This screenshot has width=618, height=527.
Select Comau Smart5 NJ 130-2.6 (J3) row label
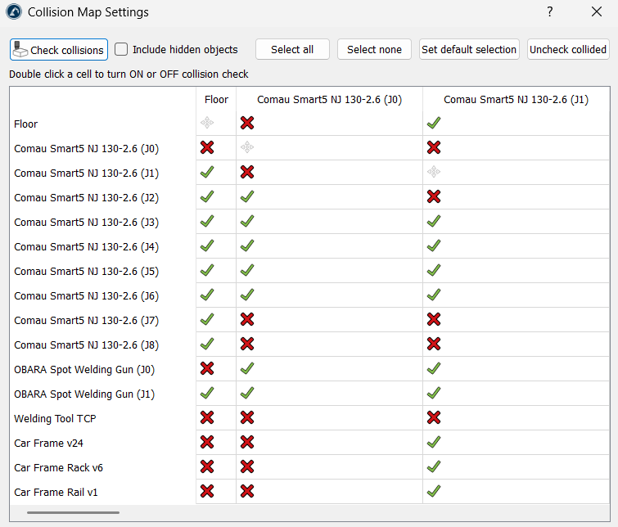(x=86, y=223)
